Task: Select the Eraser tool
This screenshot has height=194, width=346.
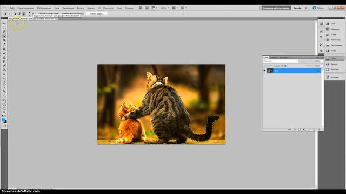Action: tap(4, 66)
